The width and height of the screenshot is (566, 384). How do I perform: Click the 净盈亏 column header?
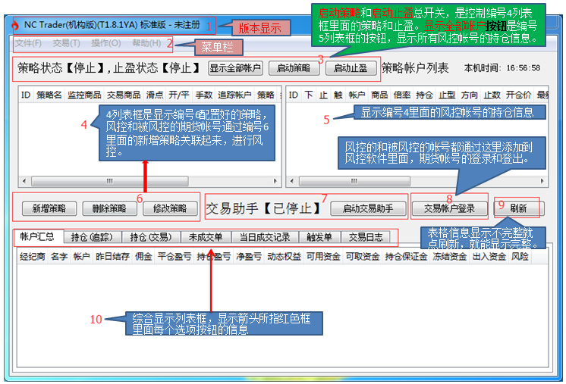tap(249, 257)
